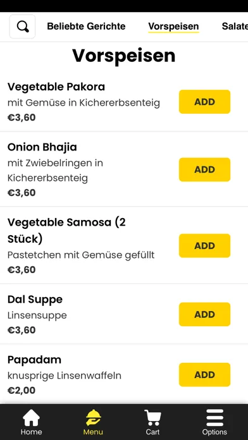Add Vegetable Pakora to cart

point(205,102)
